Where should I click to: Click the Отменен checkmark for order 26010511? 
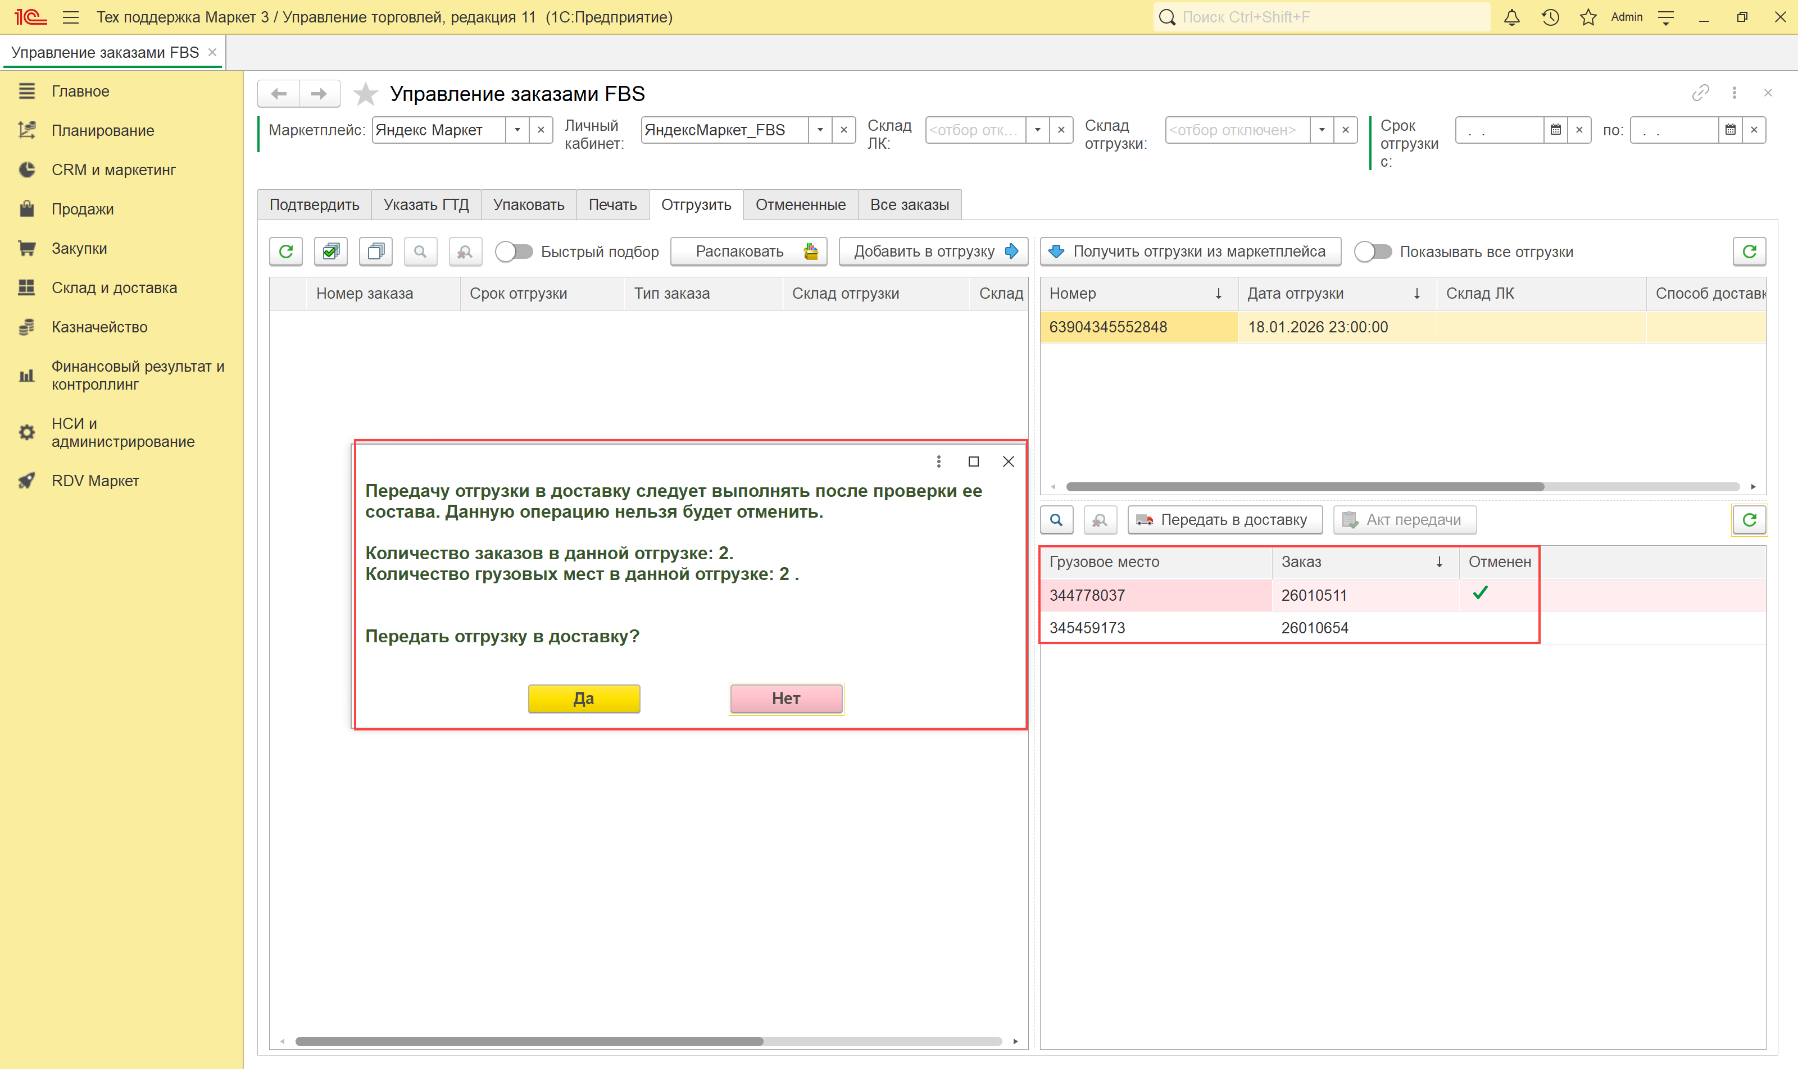tap(1480, 593)
